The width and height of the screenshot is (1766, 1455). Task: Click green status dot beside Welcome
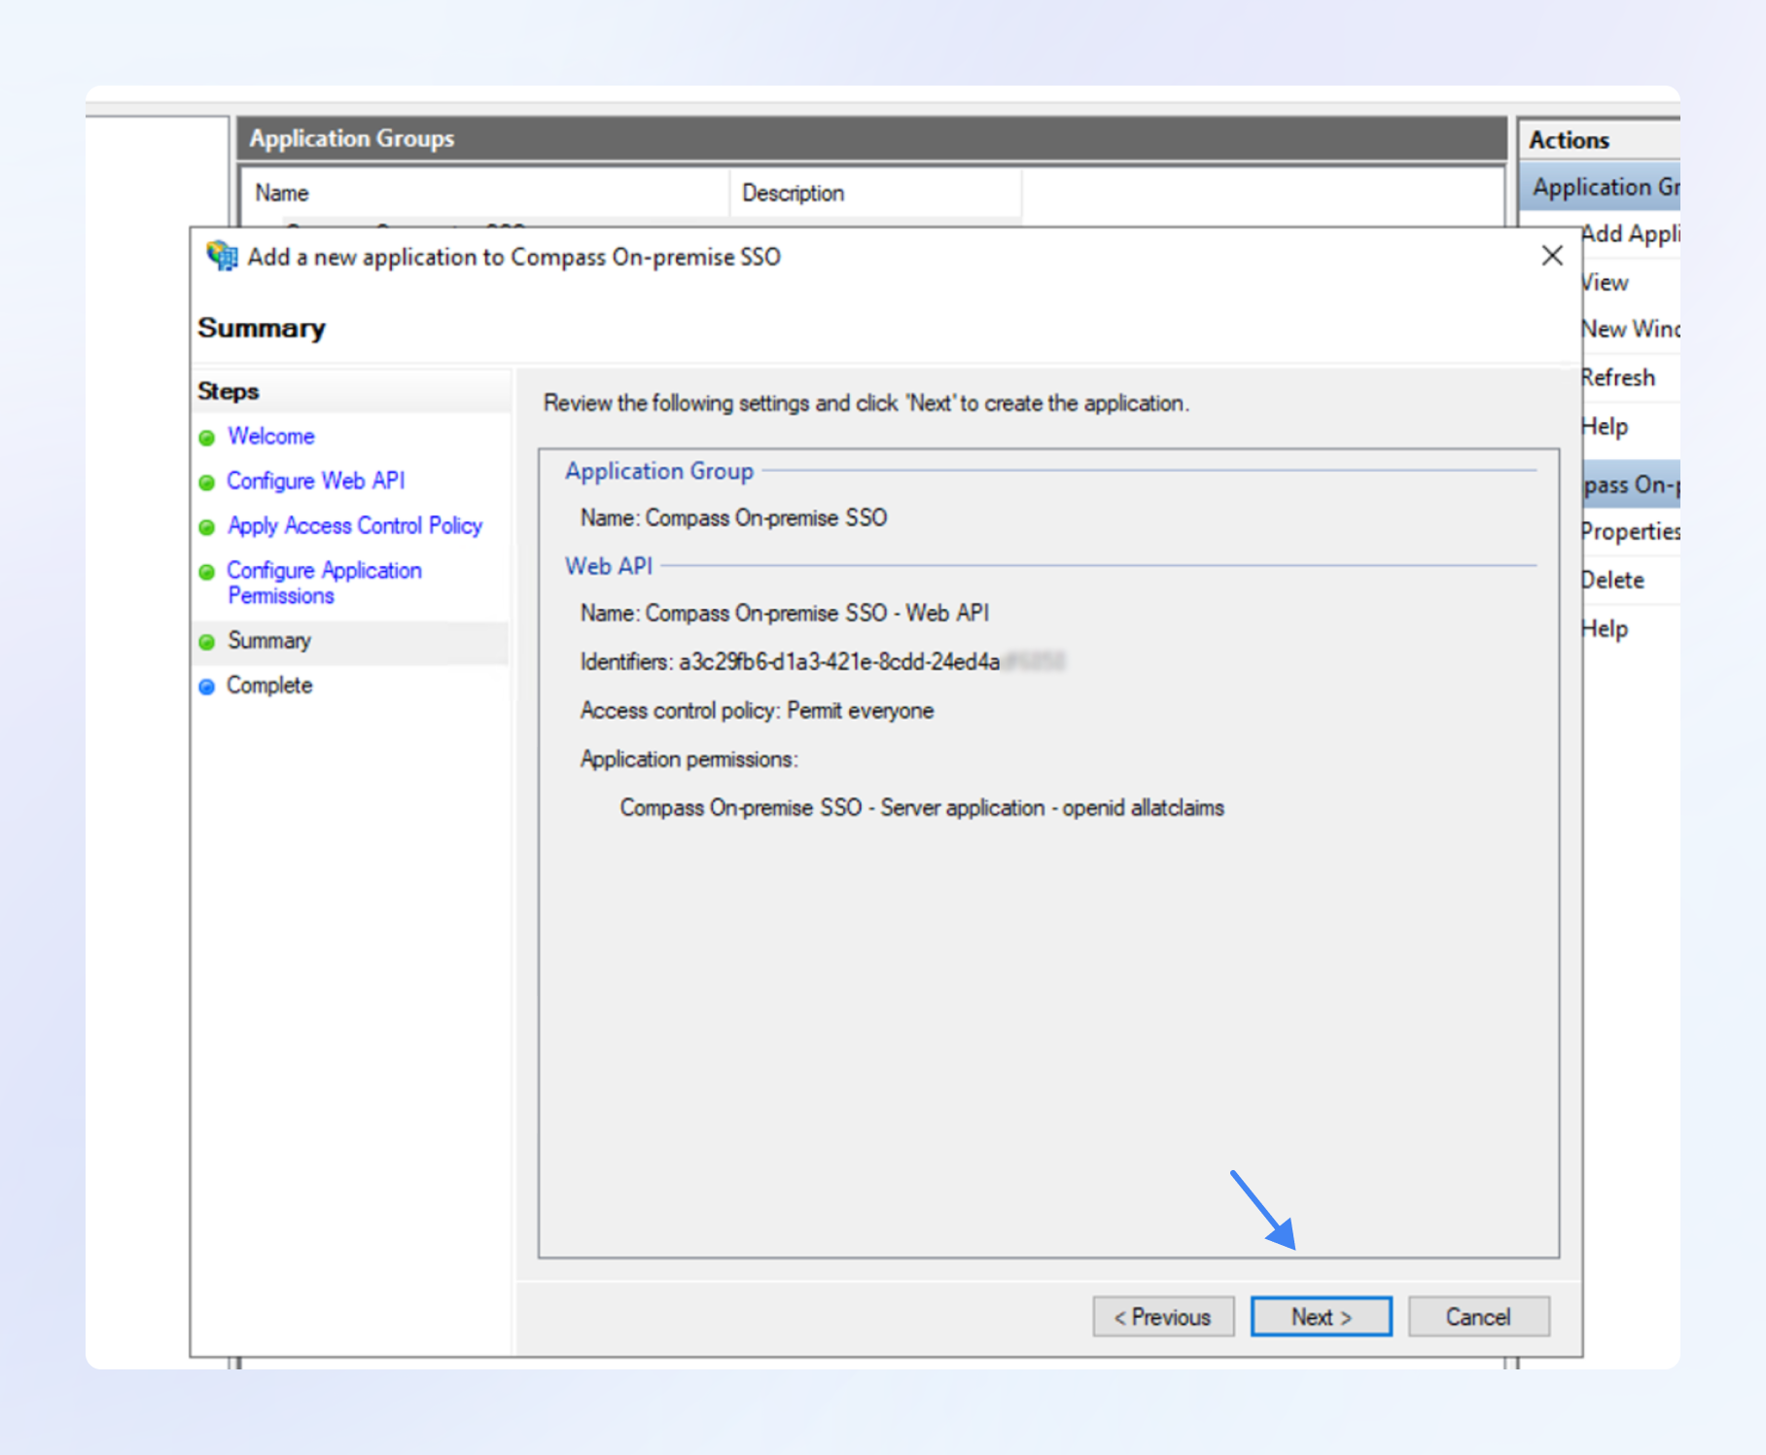pyautogui.click(x=206, y=438)
